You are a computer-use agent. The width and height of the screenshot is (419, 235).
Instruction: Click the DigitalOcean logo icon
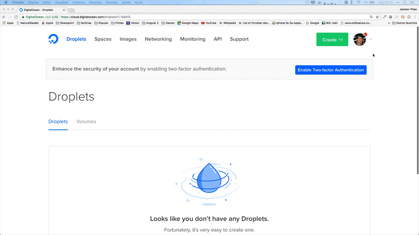tap(53, 39)
